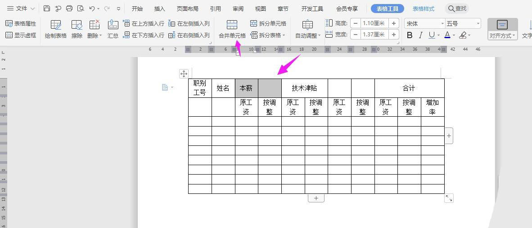The width and height of the screenshot is (532, 228).
Task: Click the 姓名 table cell
Action: coord(223,88)
